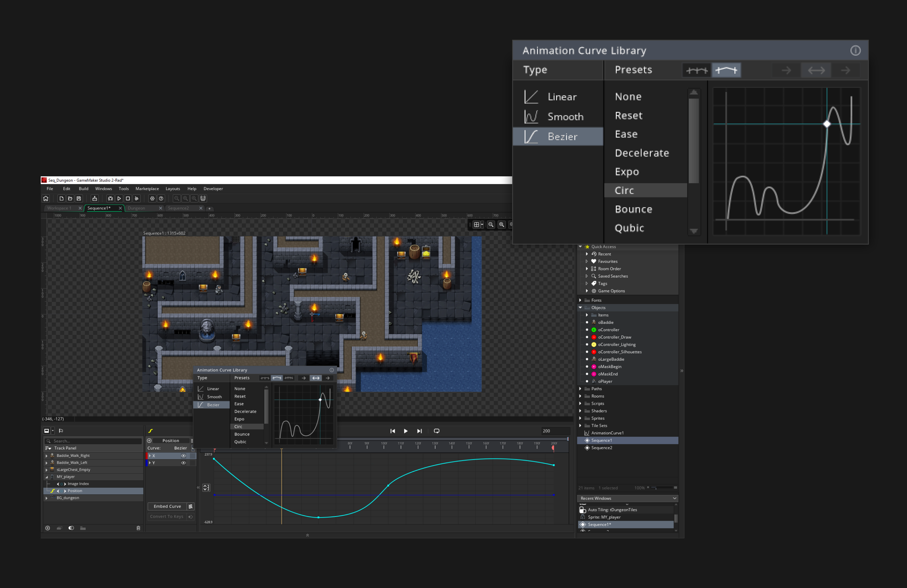The height and width of the screenshot is (588, 907).
Task: Switch to the Dungeon tab
Action: coord(136,208)
